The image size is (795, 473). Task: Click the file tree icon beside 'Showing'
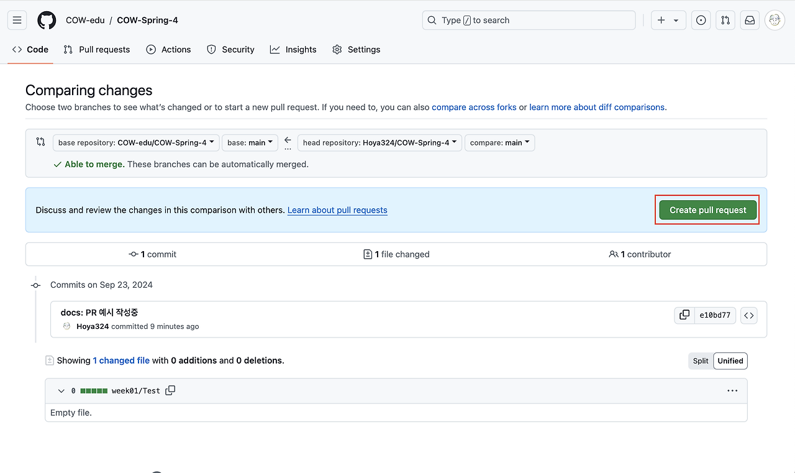[50, 360]
